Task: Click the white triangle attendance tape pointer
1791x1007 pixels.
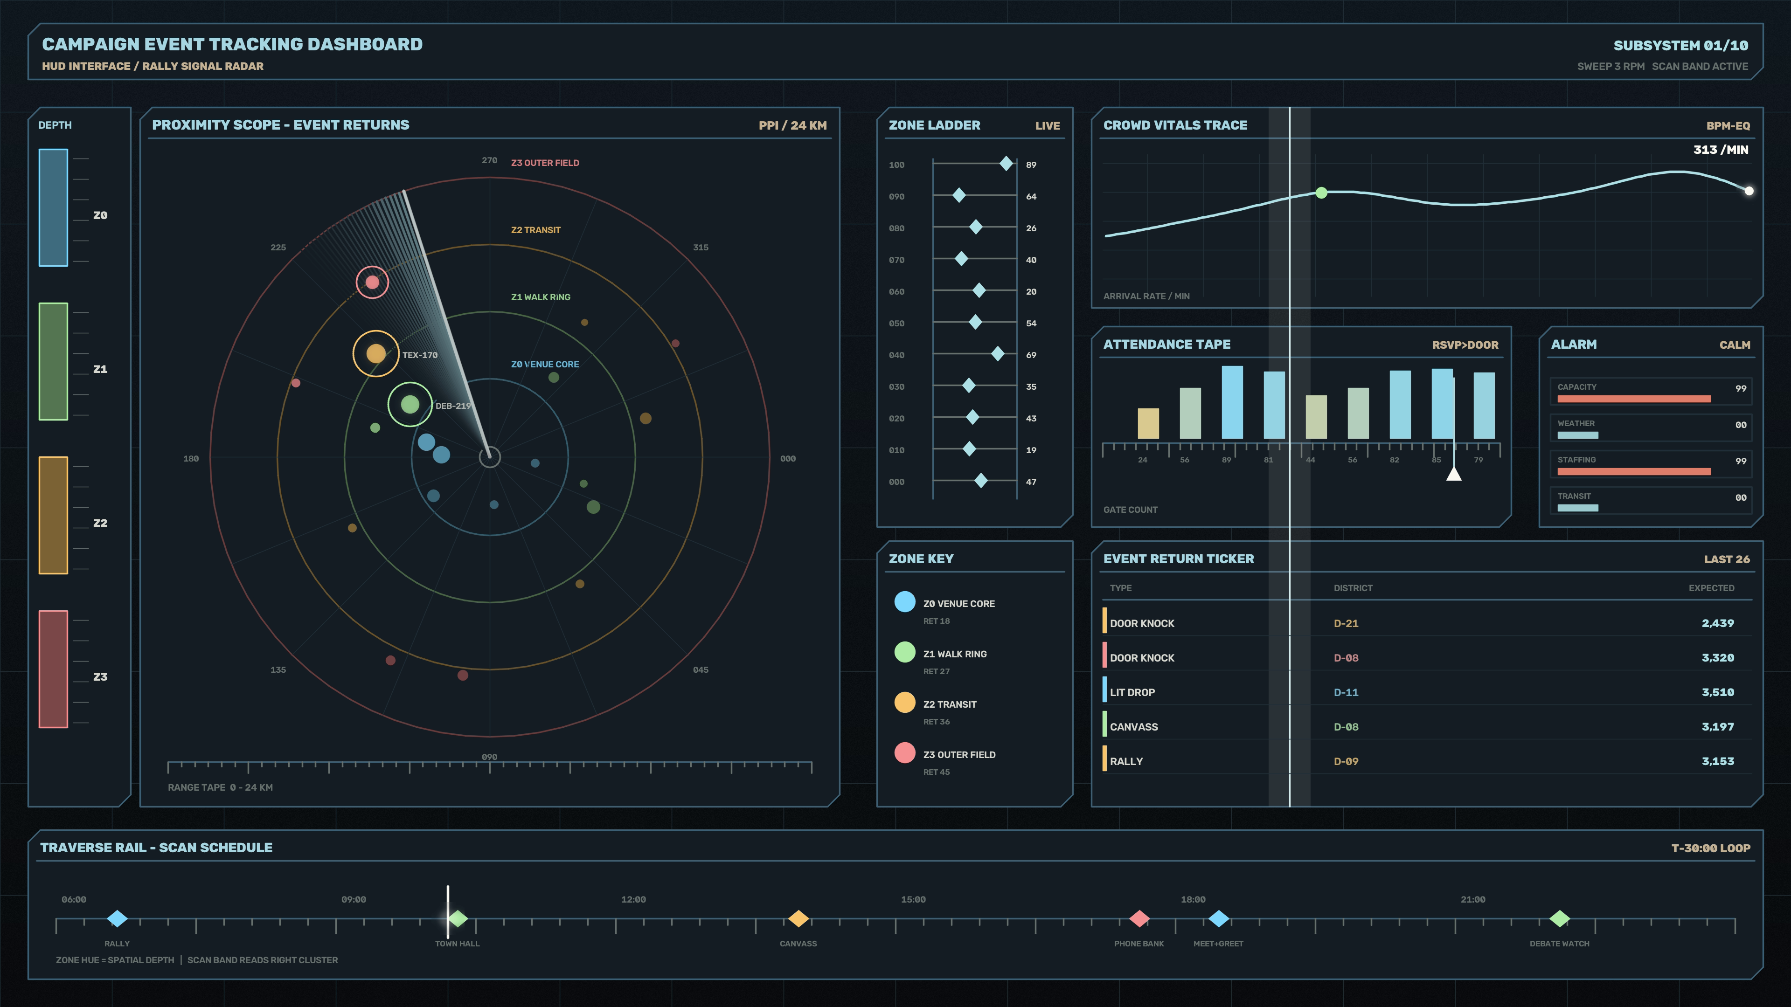Action: [x=1454, y=473]
